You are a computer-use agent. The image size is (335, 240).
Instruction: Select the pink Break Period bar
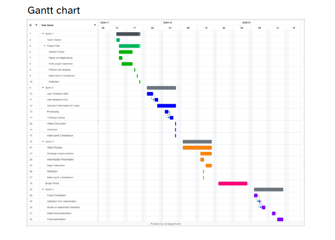[x=233, y=183]
